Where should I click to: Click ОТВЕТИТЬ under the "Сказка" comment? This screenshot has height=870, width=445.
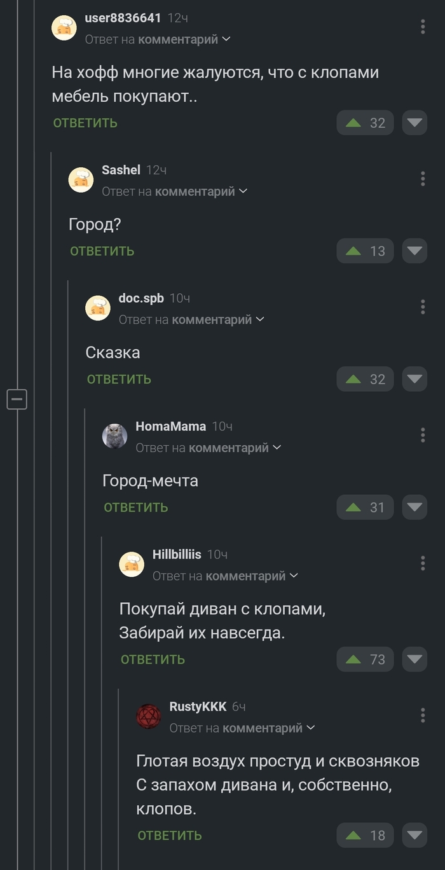[x=118, y=378]
